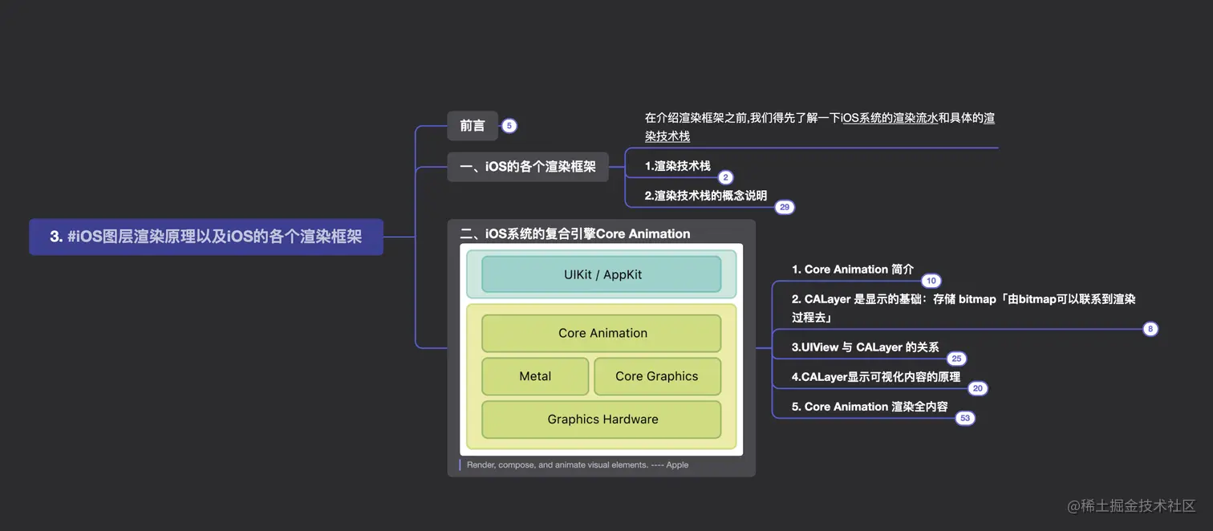Select subtopic '1. Core Animation 简介'
The height and width of the screenshot is (531, 1213).
(853, 270)
